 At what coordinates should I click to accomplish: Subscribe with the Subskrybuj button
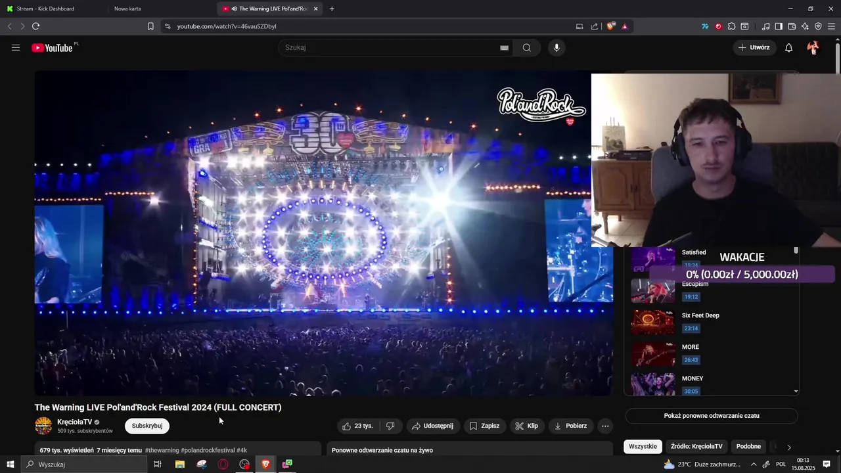tap(147, 426)
